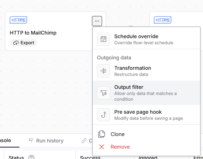Choose Transformation from Outgoing data
Image resolution: width=203 pixels, height=159 pixels.
coord(146,71)
